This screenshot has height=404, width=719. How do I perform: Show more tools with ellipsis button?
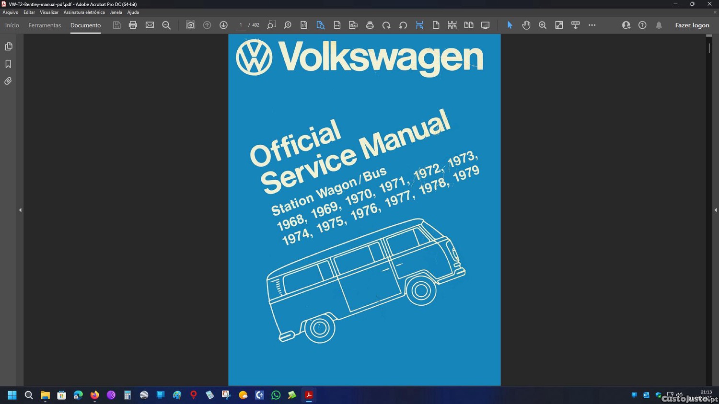(x=592, y=25)
